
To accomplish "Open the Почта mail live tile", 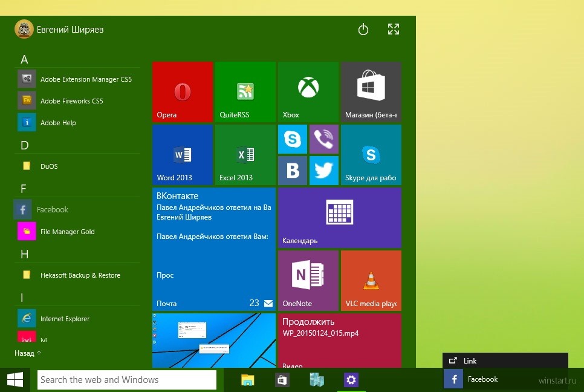I will coord(214,249).
